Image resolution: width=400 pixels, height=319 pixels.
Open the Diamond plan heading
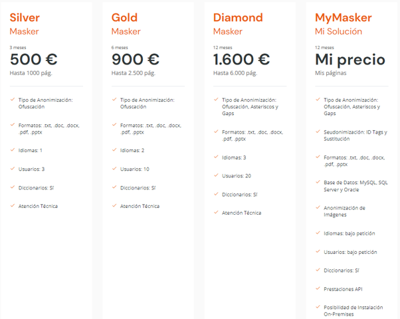coord(238,17)
